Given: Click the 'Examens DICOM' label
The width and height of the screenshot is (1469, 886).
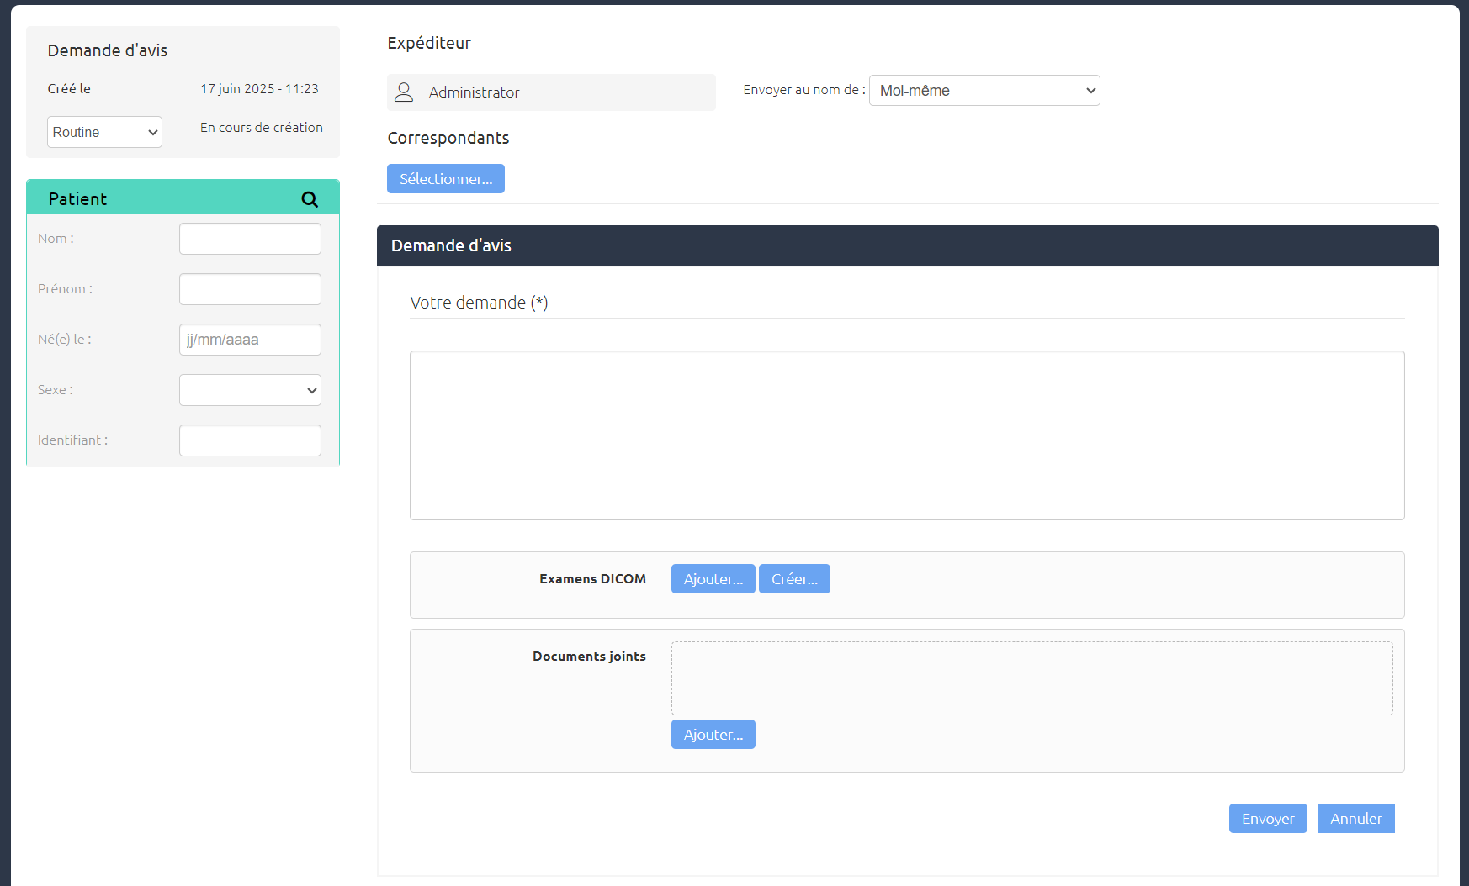Looking at the screenshot, I should click(592, 579).
